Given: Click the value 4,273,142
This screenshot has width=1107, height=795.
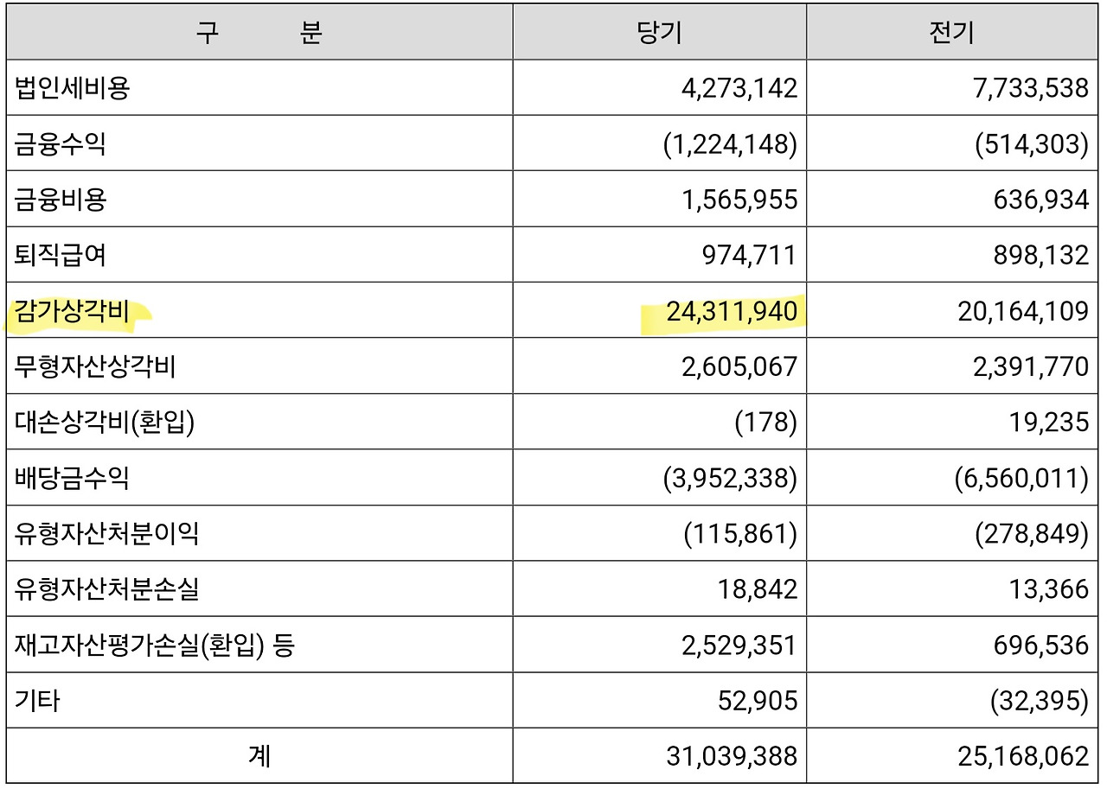Looking at the screenshot, I should coord(739,88).
